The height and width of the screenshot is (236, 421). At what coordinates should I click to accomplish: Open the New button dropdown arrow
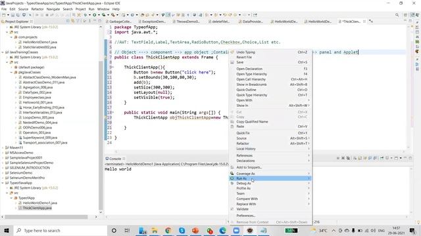click(x=8, y=15)
